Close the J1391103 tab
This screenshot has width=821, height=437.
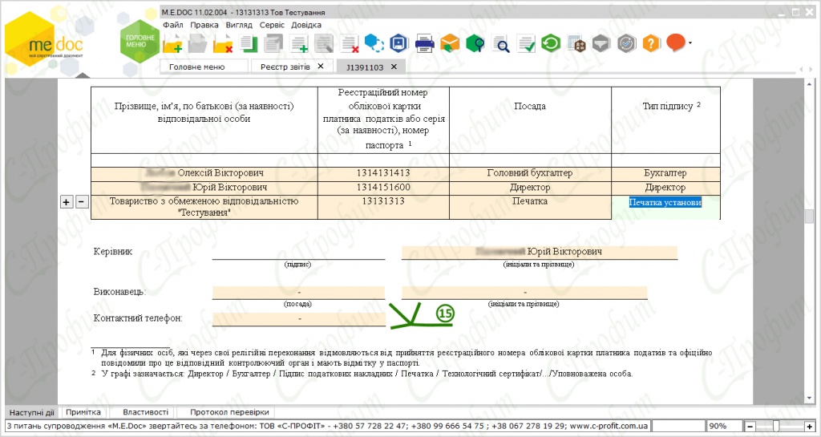394,67
